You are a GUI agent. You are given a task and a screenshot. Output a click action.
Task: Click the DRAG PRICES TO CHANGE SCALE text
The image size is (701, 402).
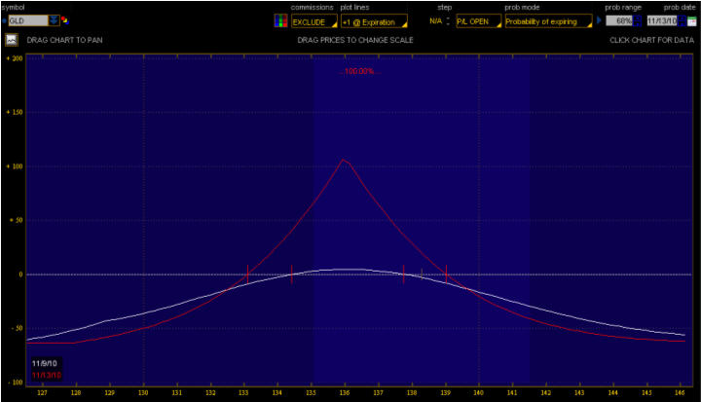[355, 40]
